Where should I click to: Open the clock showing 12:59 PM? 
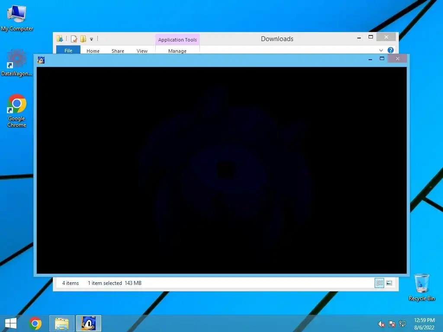pyautogui.click(x=424, y=324)
